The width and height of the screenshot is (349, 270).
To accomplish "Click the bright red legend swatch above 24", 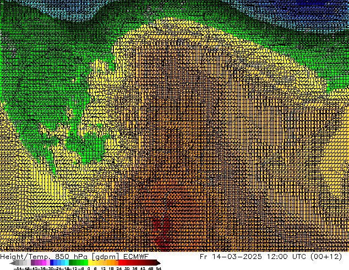I will click(x=120, y=262).
